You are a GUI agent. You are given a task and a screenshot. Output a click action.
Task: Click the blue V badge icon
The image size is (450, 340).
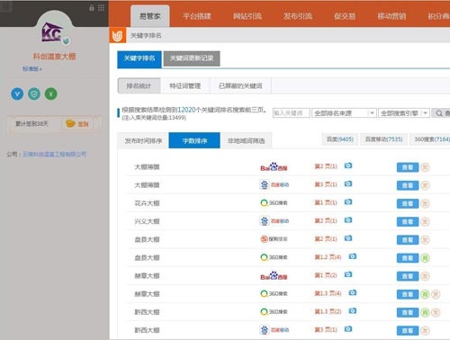pos(17,94)
